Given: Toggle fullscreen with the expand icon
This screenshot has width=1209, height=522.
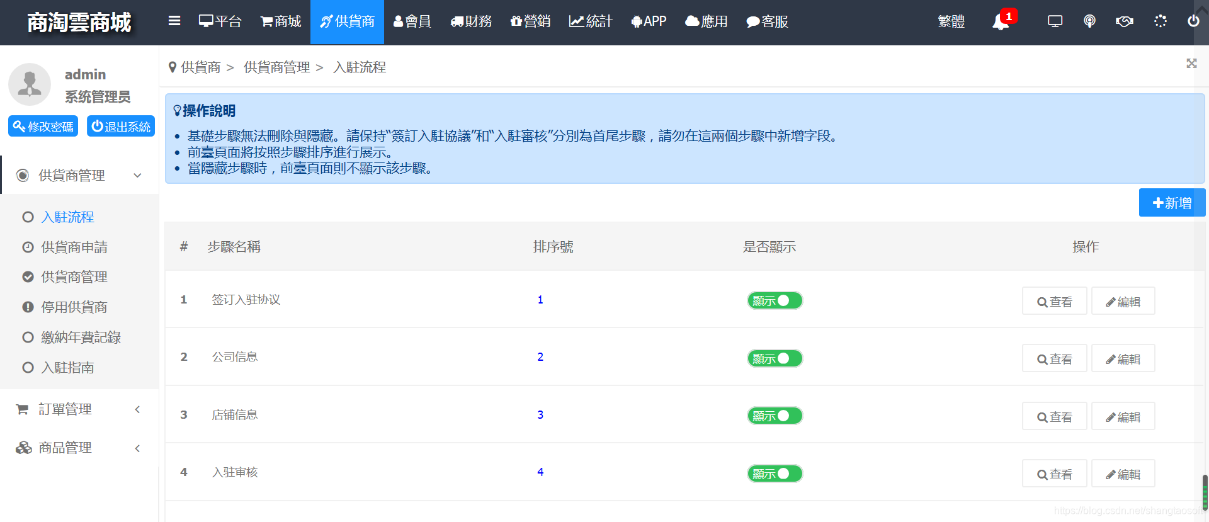Looking at the screenshot, I should point(1191,64).
